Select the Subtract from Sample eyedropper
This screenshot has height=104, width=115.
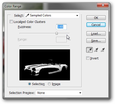pos(103,50)
